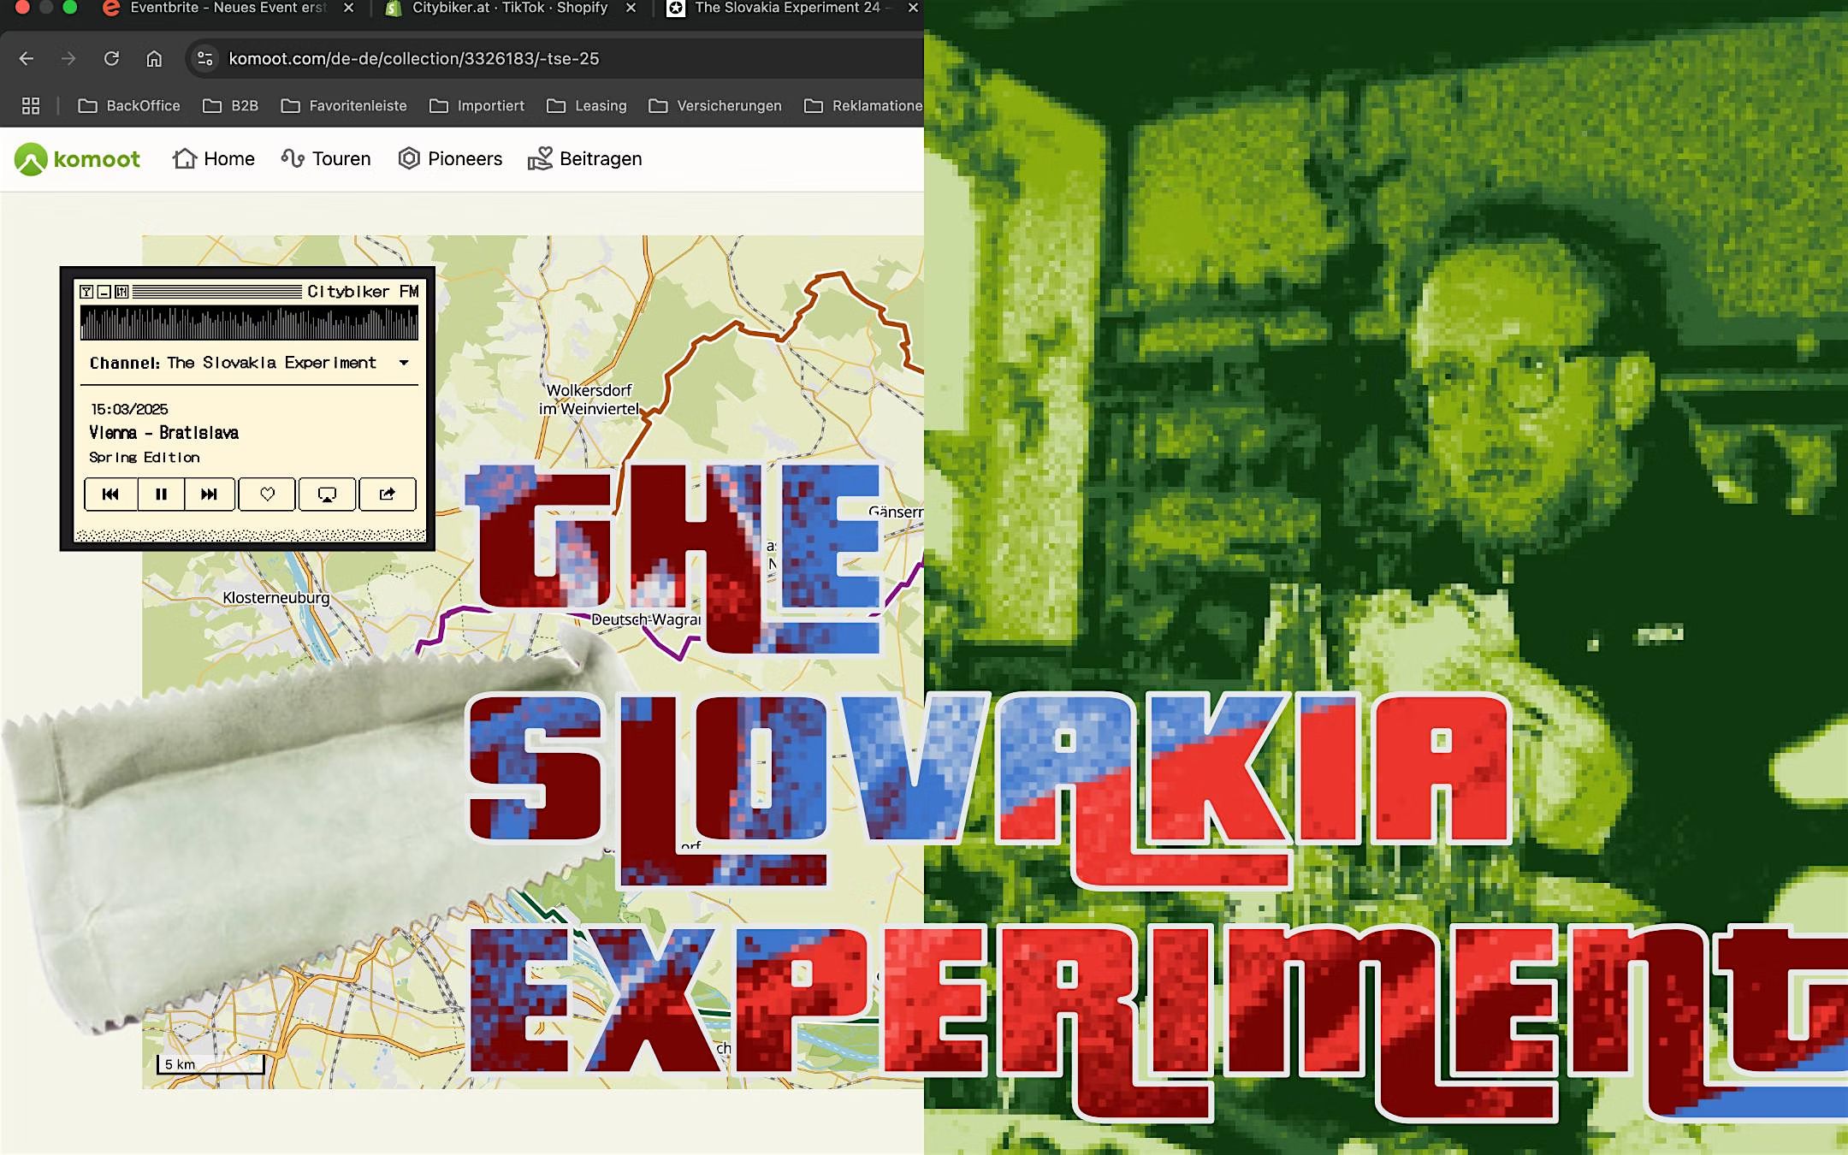Open the apps grid in bookmarks bar
The width and height of the screenshot is (1848, 1155).
(31, 105)
